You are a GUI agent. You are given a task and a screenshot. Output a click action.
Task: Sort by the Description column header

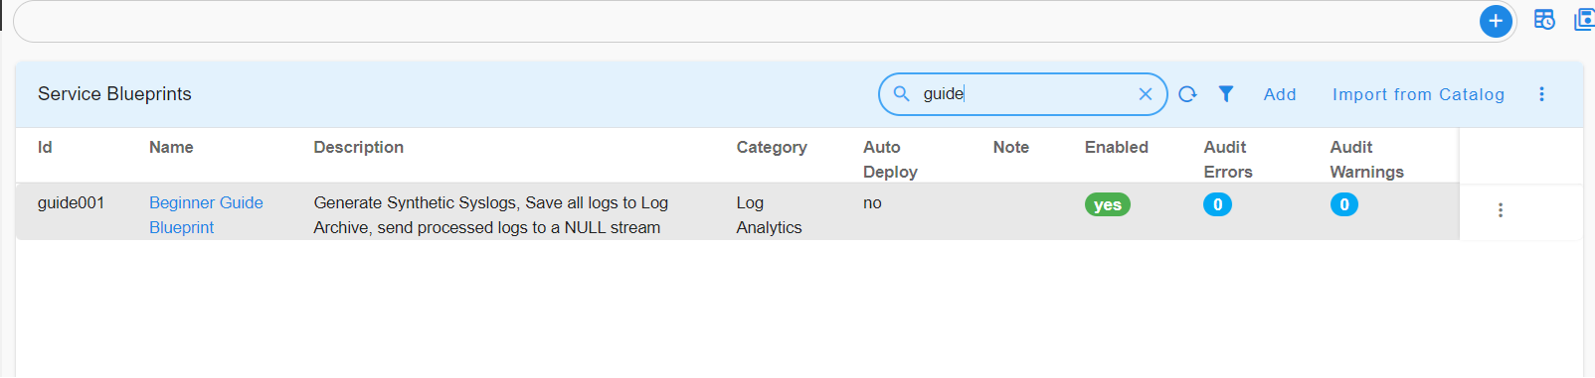click(x=358, y=147)
